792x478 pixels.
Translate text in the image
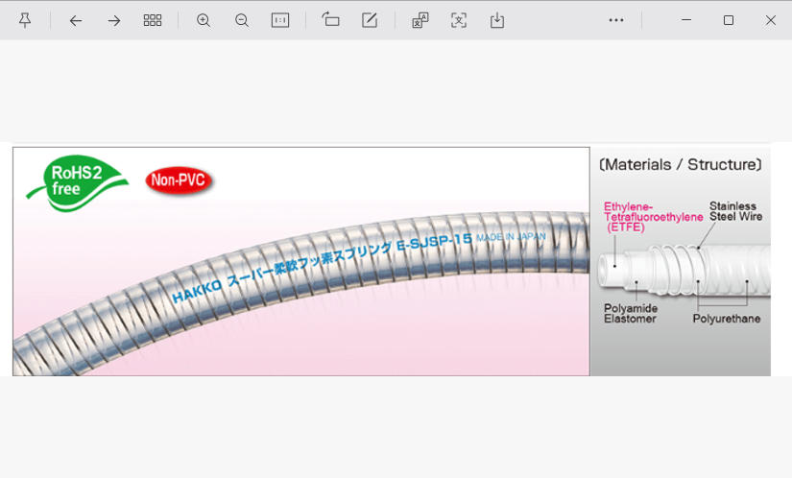click(420, 20)
